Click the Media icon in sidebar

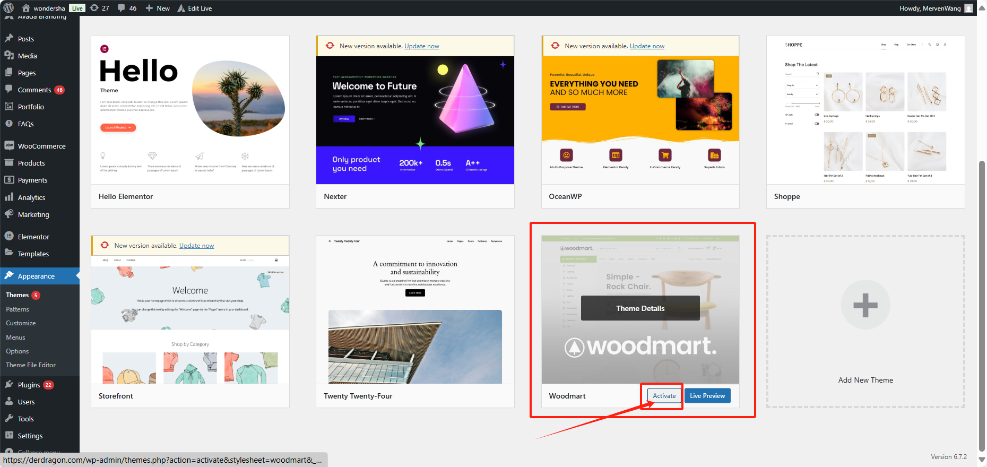[9, 55]
